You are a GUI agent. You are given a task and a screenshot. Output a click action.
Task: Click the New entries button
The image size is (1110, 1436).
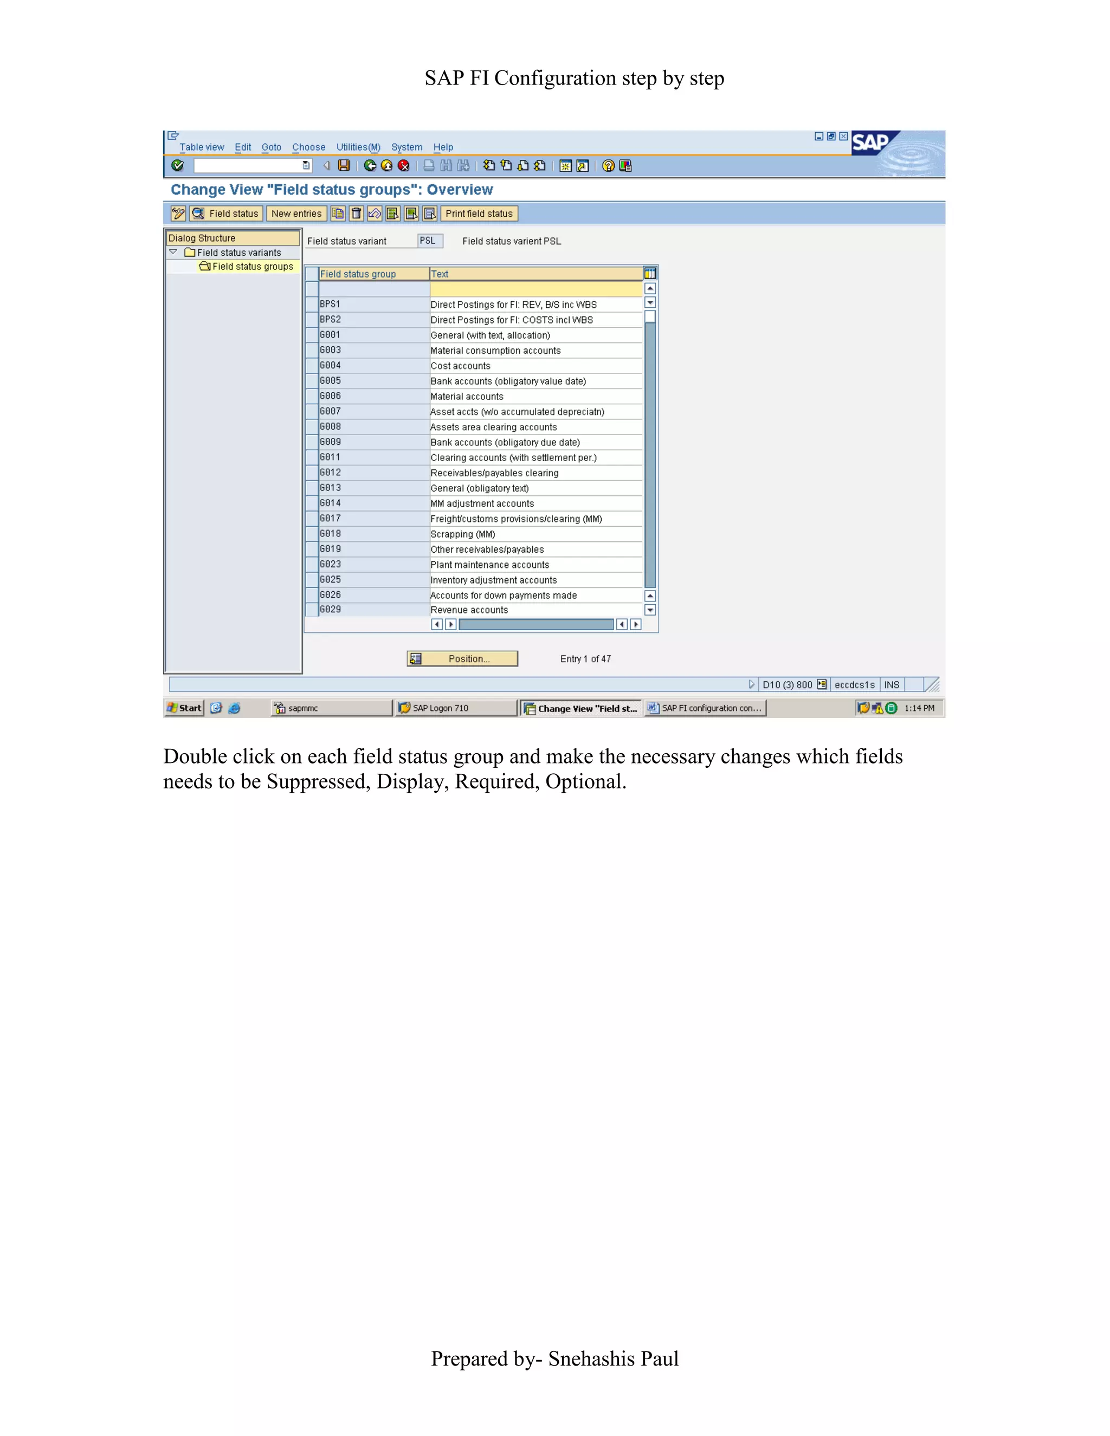click(x=296, y=214)
